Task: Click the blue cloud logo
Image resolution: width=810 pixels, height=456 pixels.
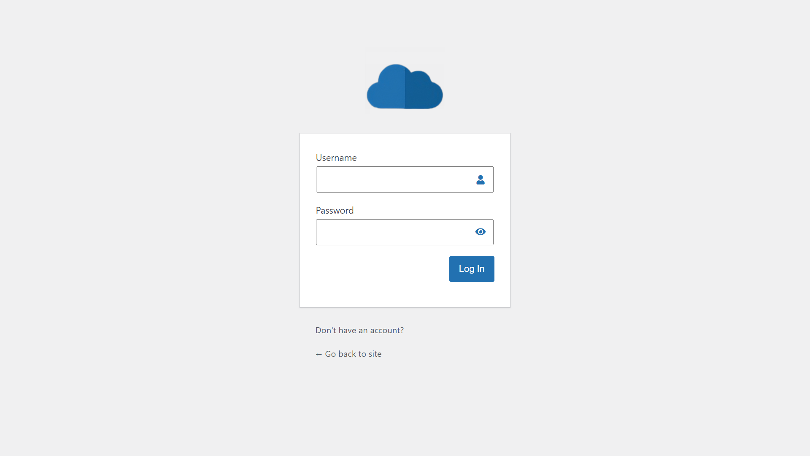Action: pyautogui.click(x=405, y=87)
